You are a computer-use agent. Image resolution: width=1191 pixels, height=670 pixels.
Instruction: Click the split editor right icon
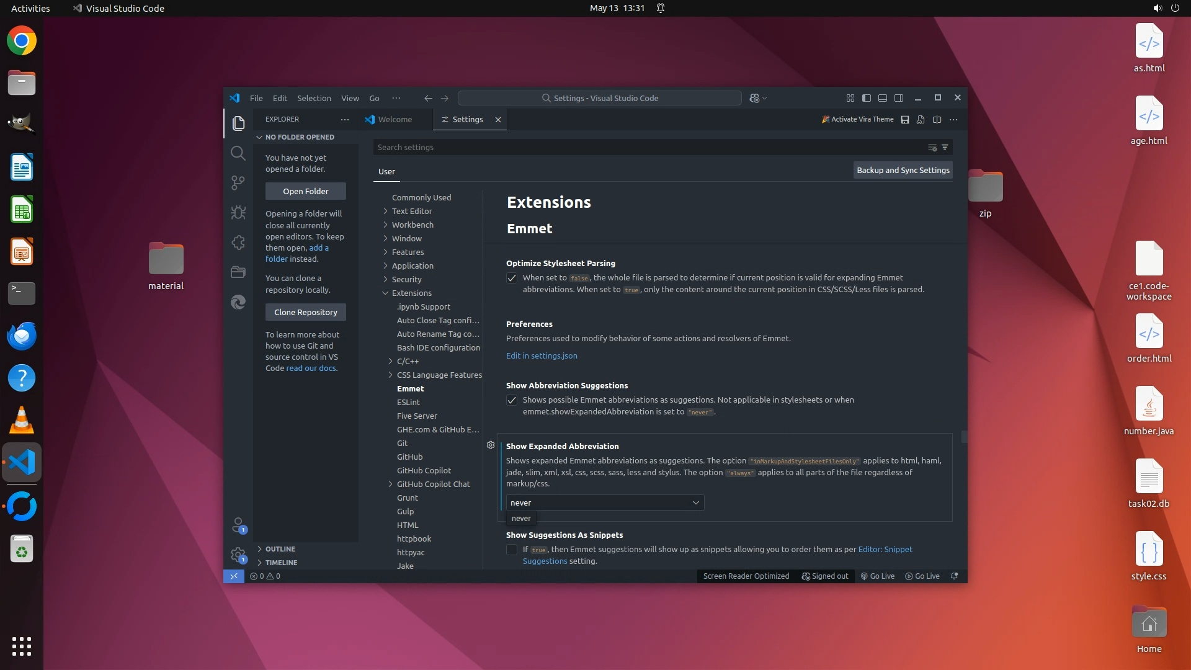coord(937,120)
